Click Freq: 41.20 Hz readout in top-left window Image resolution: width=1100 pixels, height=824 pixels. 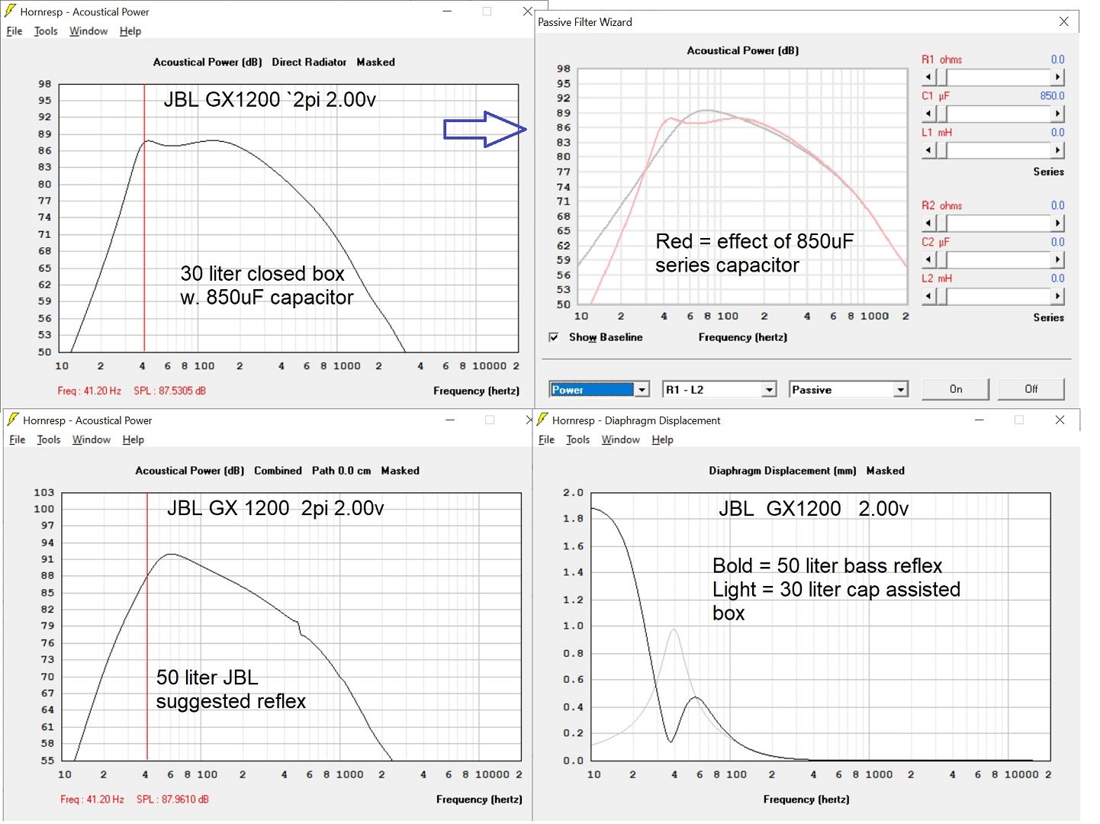[89, 391]
